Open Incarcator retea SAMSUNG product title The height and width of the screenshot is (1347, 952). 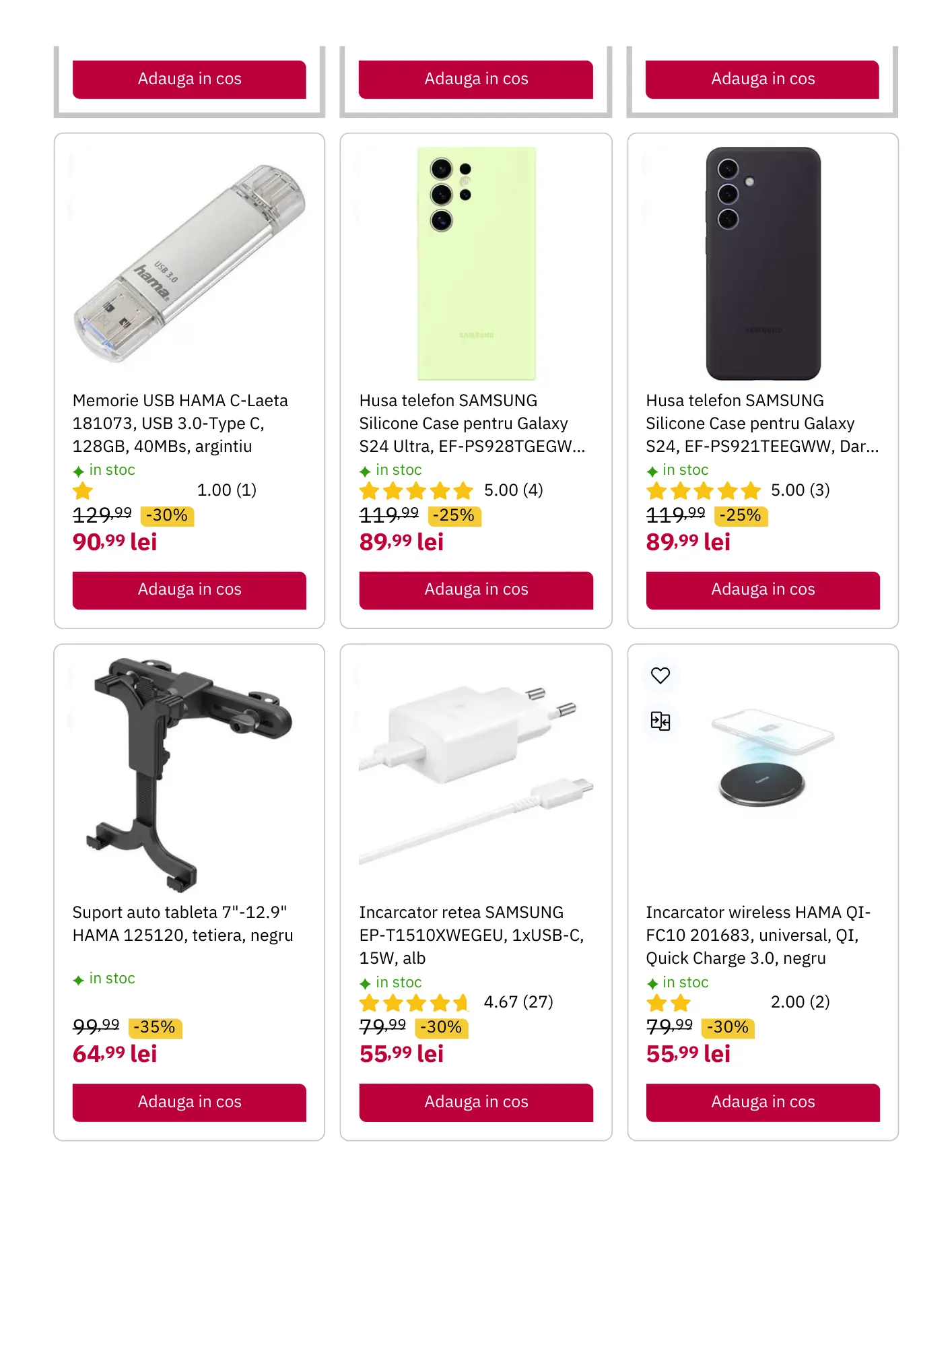tap(471, 935)
